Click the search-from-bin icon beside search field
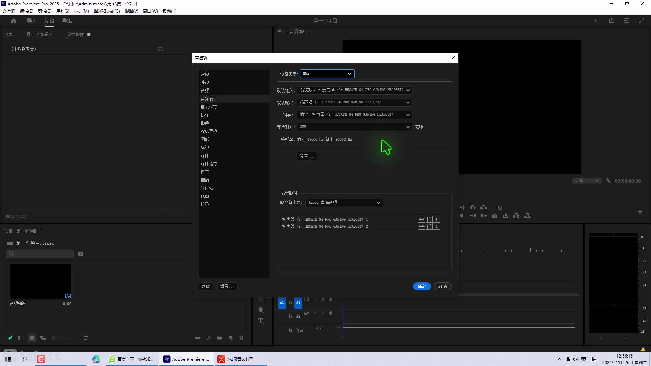Screen dimensions: 651x366 pyautogui.click(x=81, y=254)
